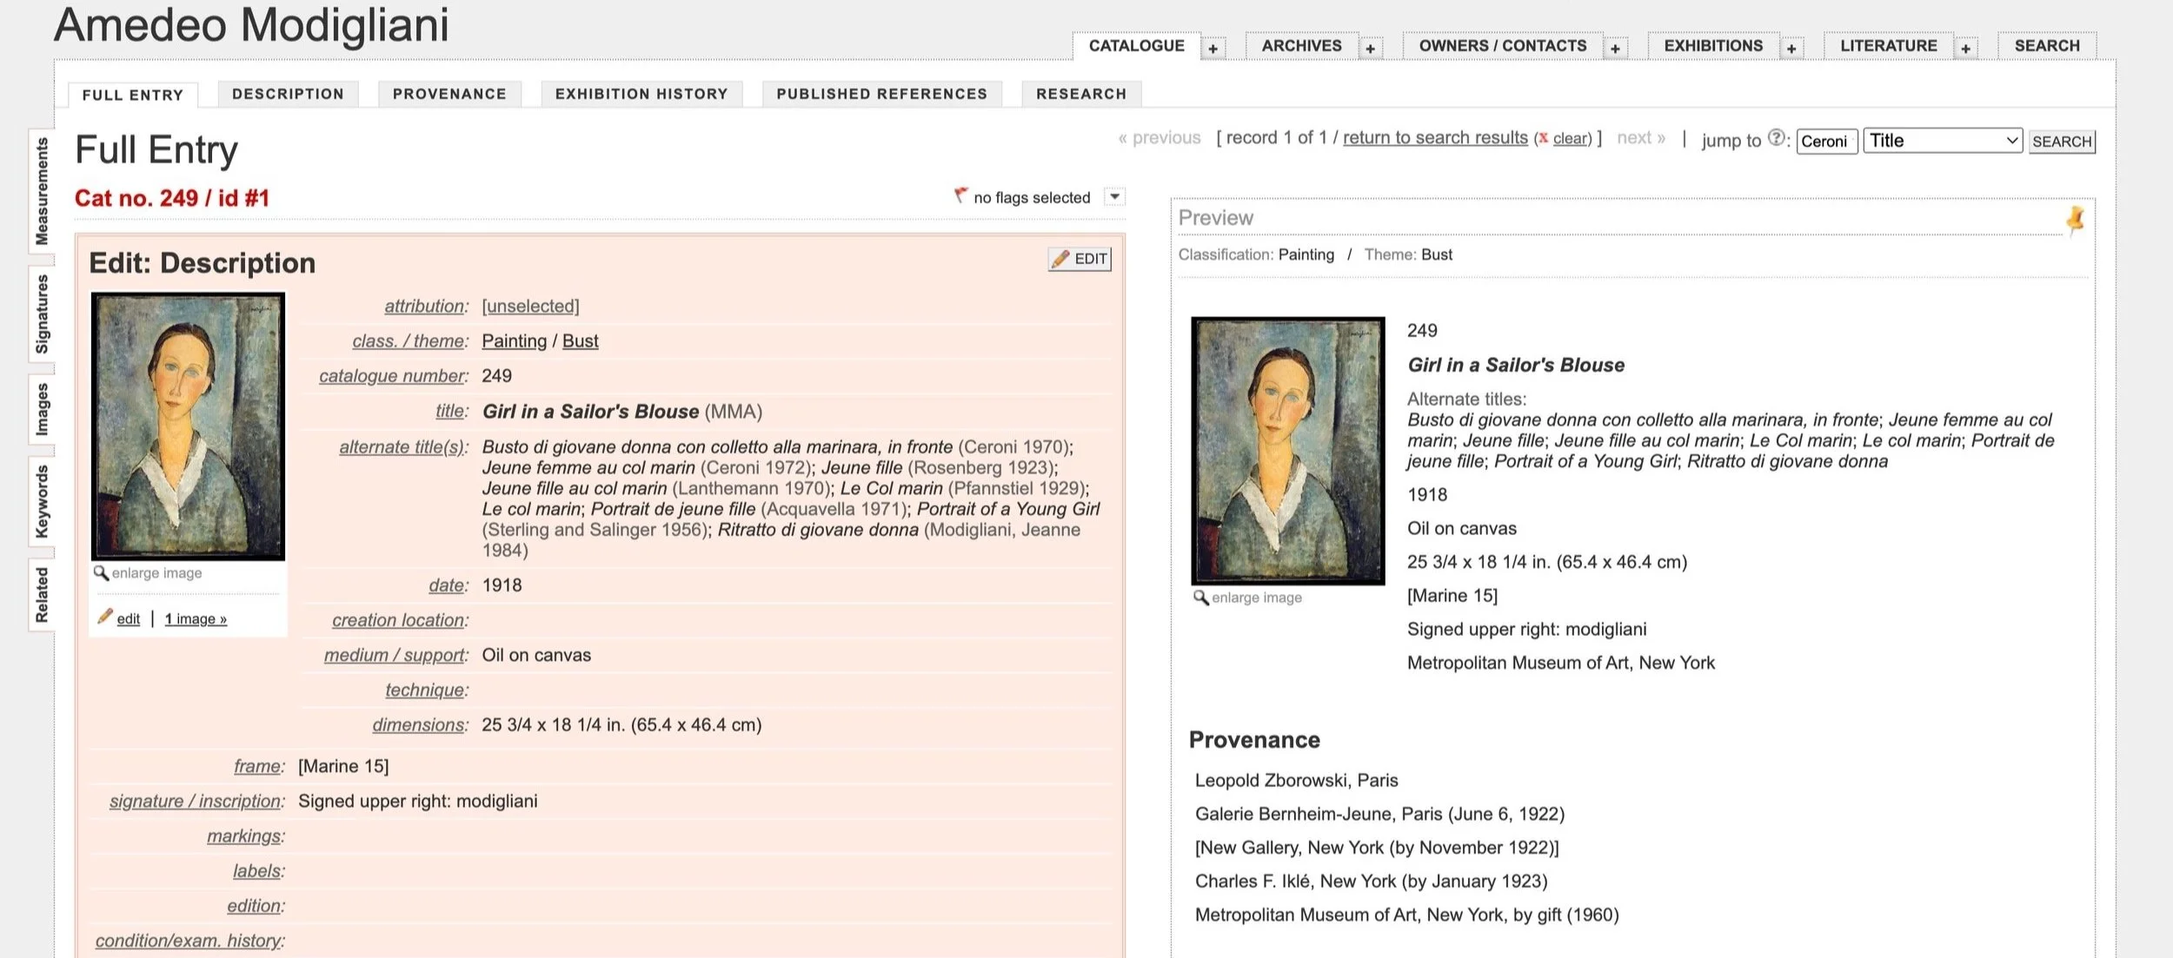Open the flags selection dropdown arrow

click(x=1114, y=197)
